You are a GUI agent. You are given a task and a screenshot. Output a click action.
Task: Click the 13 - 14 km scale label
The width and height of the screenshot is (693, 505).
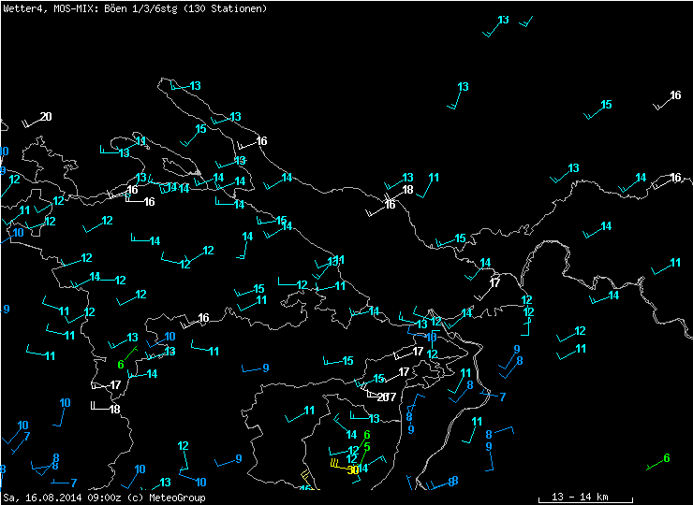point(580,497)
